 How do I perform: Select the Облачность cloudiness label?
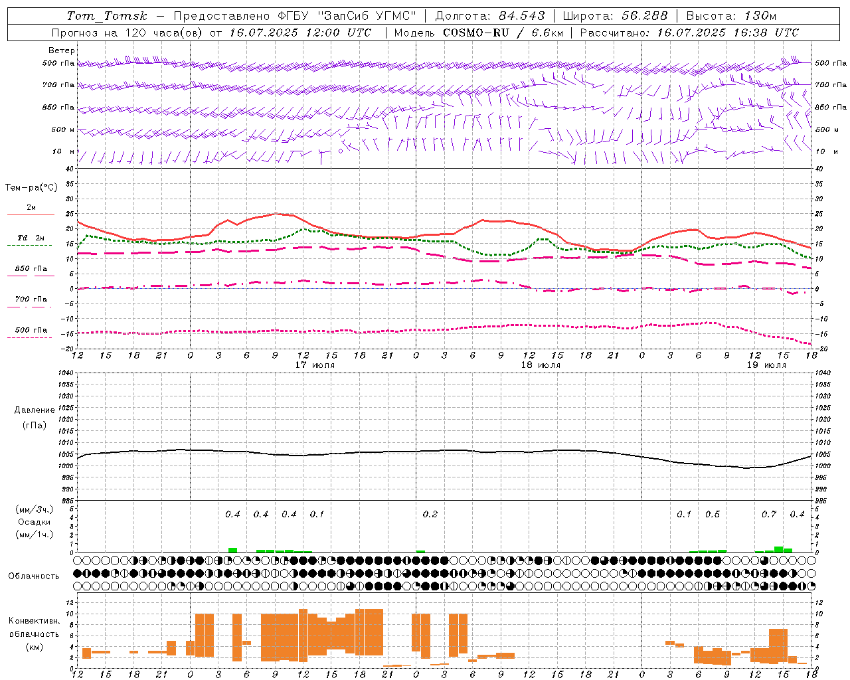coord(34,576)
